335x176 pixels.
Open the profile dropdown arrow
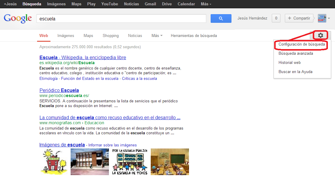tap(329, 18)
